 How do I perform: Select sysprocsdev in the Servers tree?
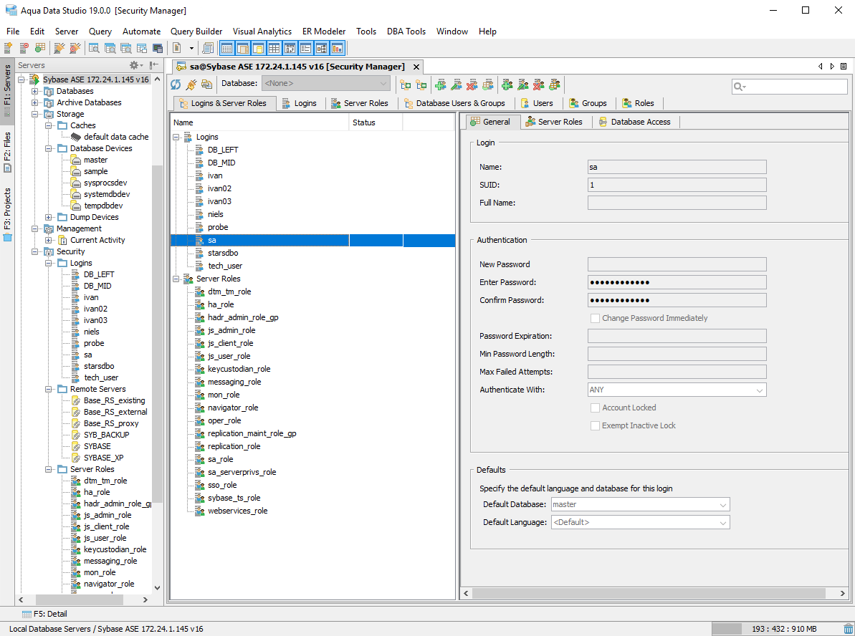[105, 183]
